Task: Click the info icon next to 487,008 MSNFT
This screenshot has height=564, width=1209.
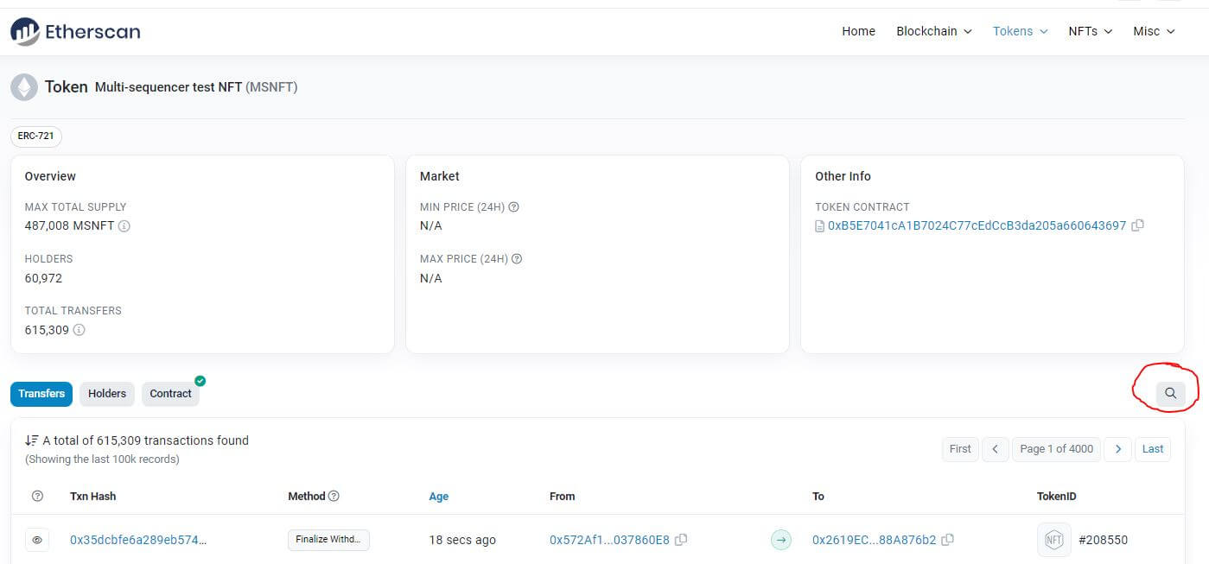Action: pyautogui.click(x=124, y=226)
